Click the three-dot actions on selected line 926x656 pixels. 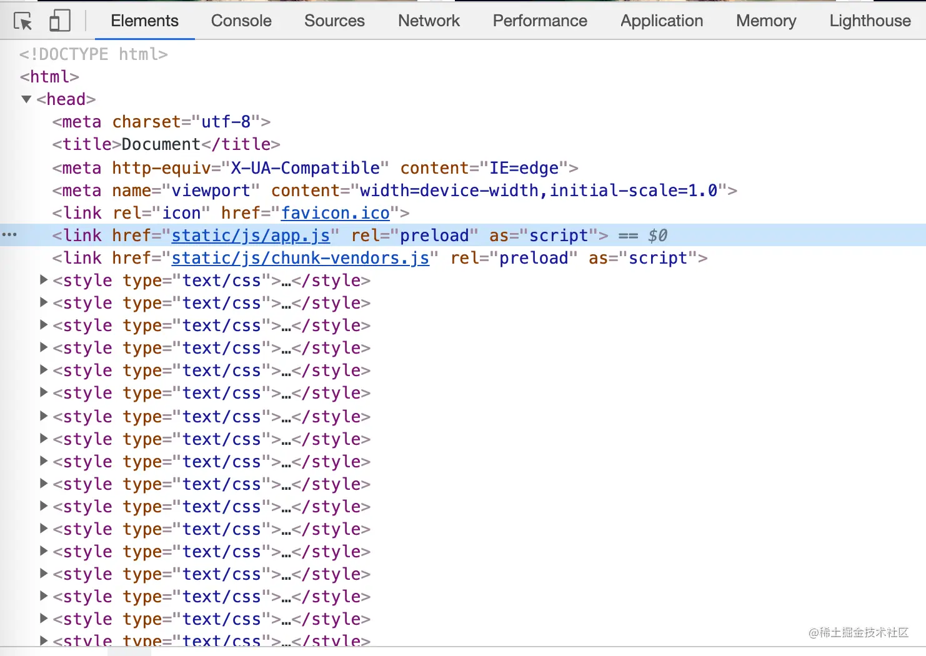click(x=9, y=235)
